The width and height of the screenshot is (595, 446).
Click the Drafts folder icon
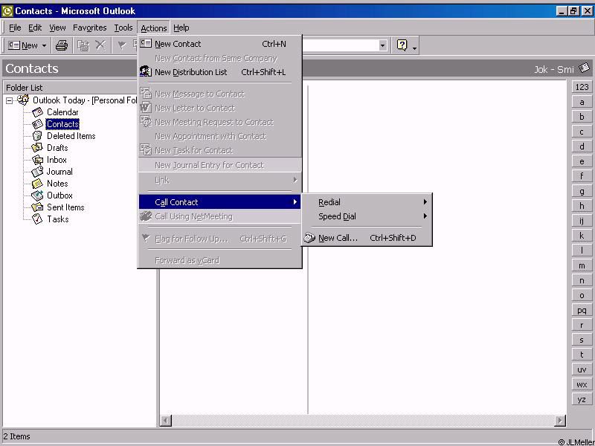(37, 147)
